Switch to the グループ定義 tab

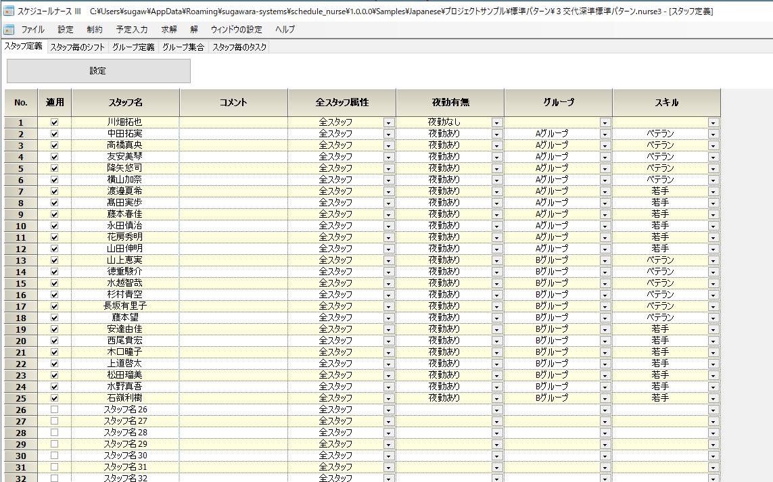[133, 47]
